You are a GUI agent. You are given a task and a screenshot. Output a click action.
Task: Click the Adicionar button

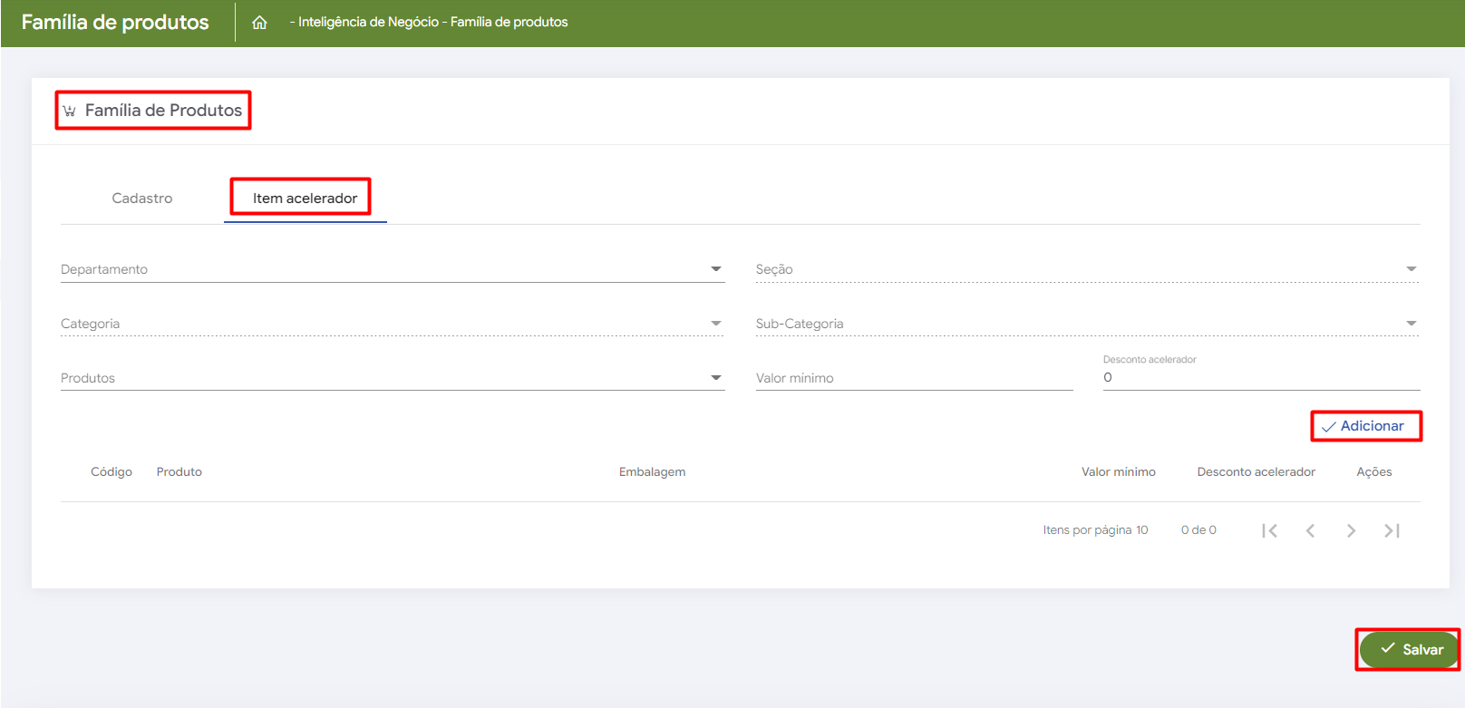click(x=1364, y=426)
